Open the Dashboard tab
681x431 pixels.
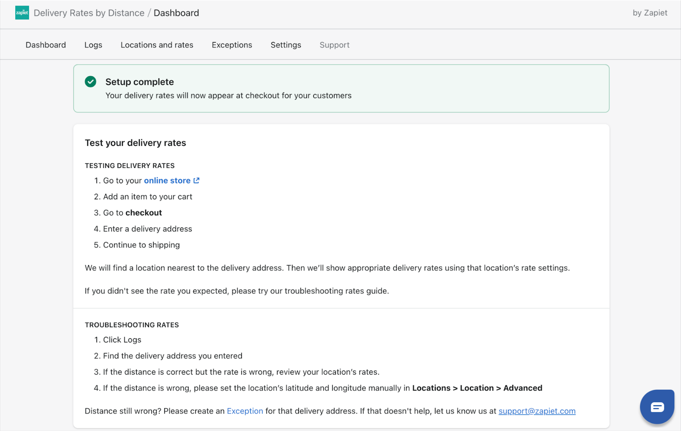point(46,45)
